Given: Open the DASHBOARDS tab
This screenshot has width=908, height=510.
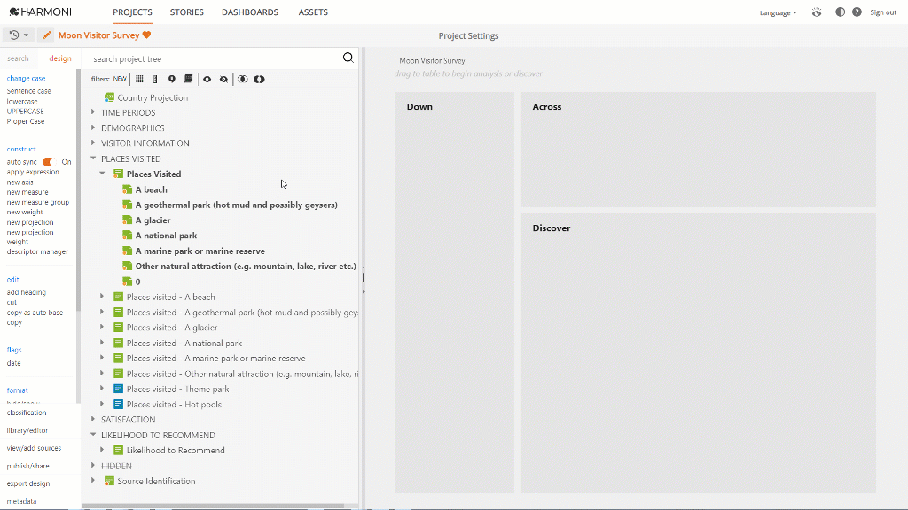Looking at the screenshot, I should pyautogui.click(x=250, y=12).
